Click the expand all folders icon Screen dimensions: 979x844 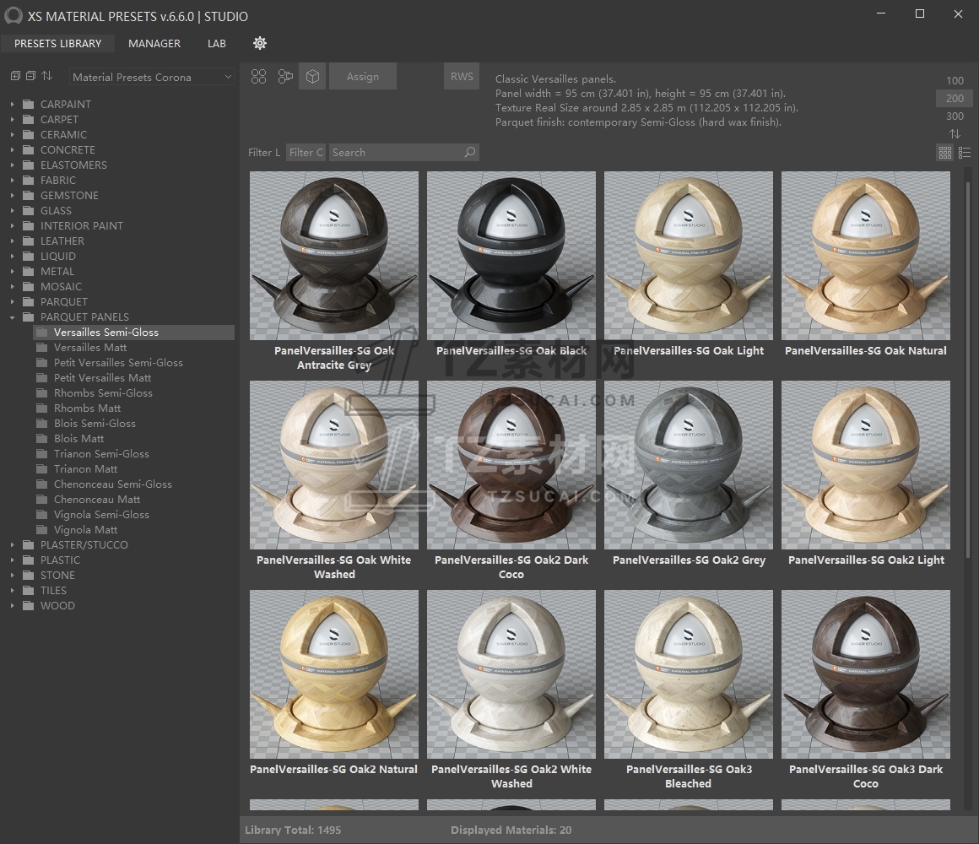coord(15,76)
